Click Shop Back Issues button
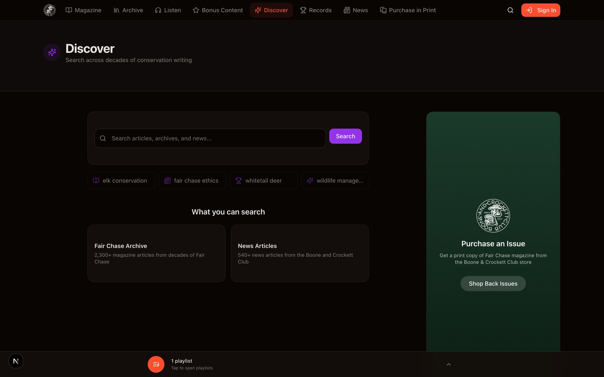The height and width of the screenshot is (377, 604). pos(493,284)
